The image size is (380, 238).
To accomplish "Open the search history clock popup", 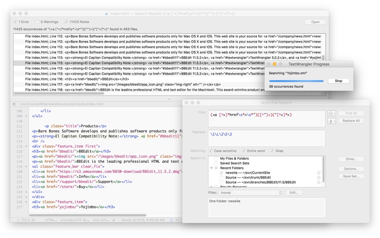I will tap(332, 113).
